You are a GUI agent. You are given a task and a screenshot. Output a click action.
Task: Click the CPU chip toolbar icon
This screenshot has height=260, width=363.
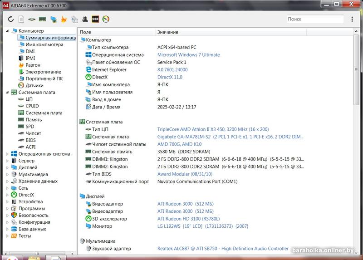tap(32, 19)
